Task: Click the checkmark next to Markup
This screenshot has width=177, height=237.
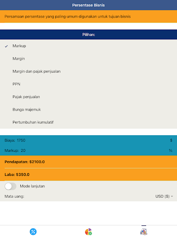Action: point(6,46)
